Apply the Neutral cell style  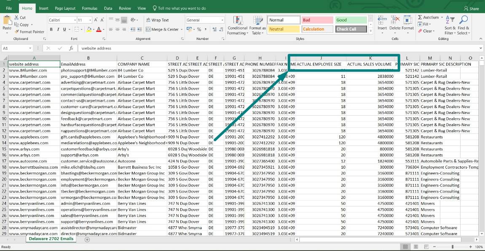tap(284, 29)
